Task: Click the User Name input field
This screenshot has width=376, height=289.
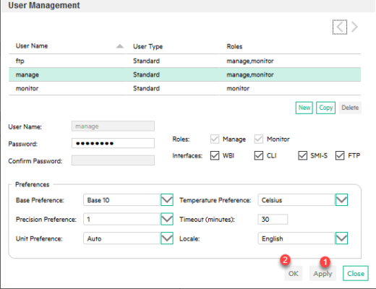Action: [x=113, y=126]
